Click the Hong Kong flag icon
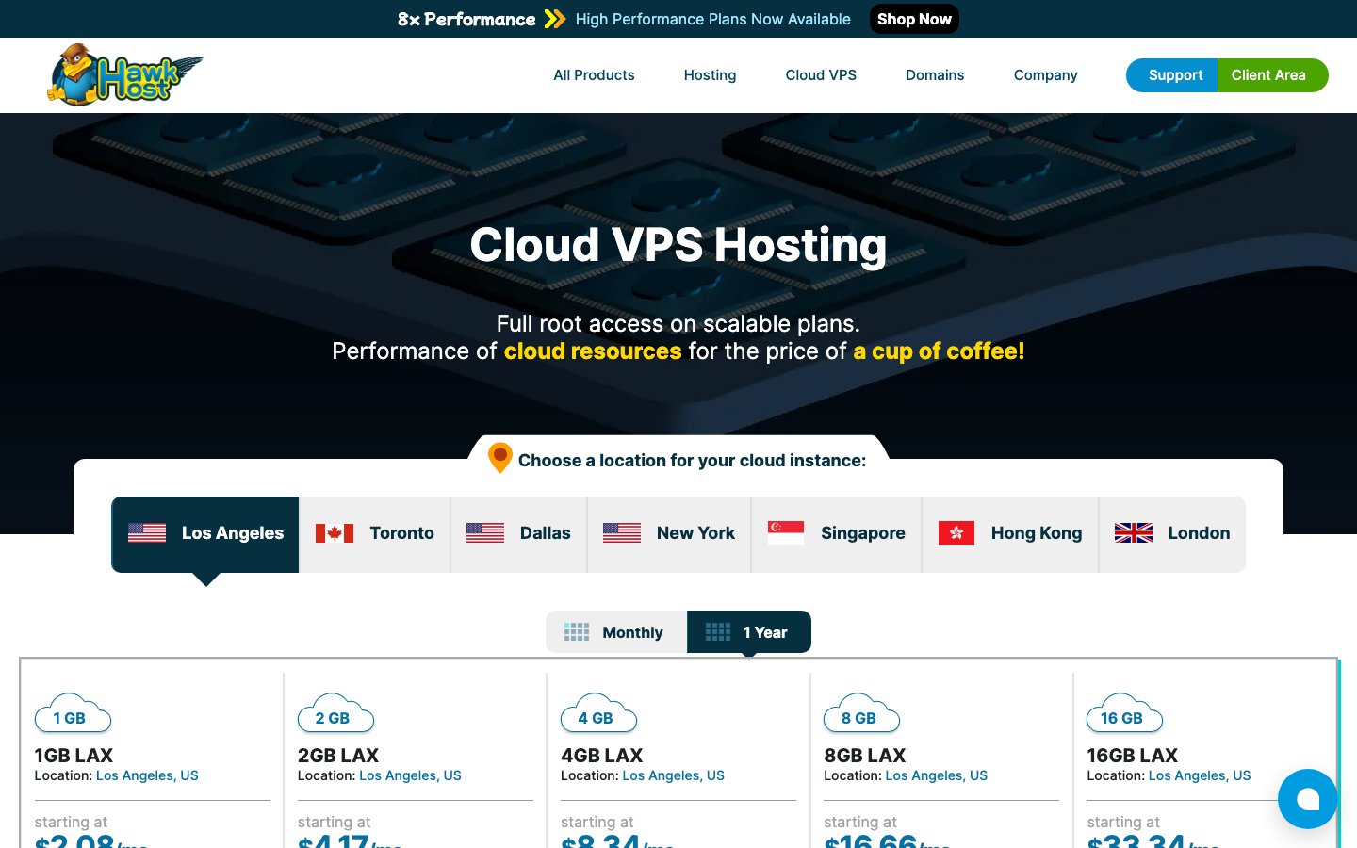Image resolution: width=1357 pixels, height=848 pixels. point(956,533)
